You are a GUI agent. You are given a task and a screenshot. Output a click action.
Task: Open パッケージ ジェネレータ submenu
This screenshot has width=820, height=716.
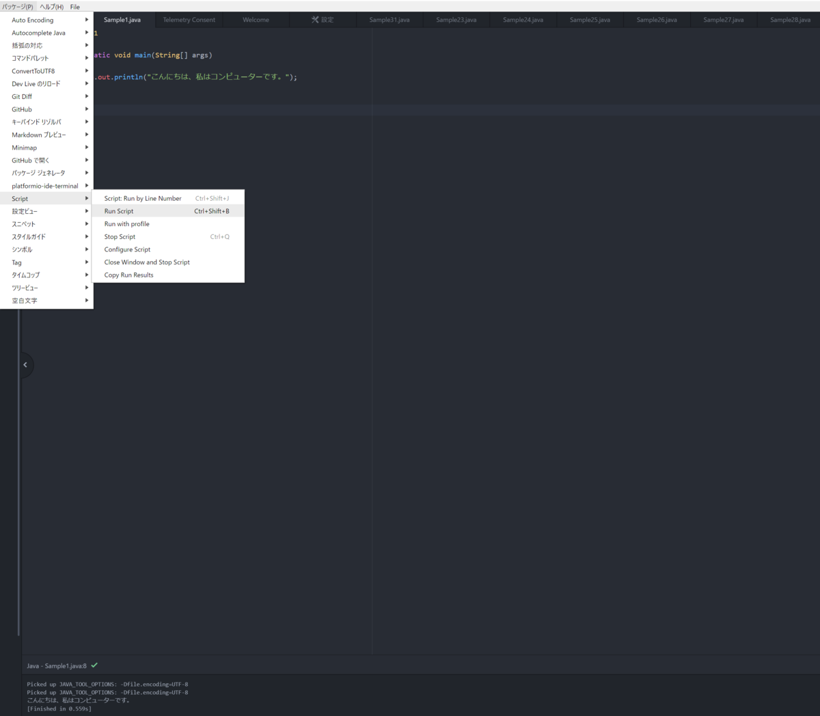pyautogui.click(x=46, y=173)
